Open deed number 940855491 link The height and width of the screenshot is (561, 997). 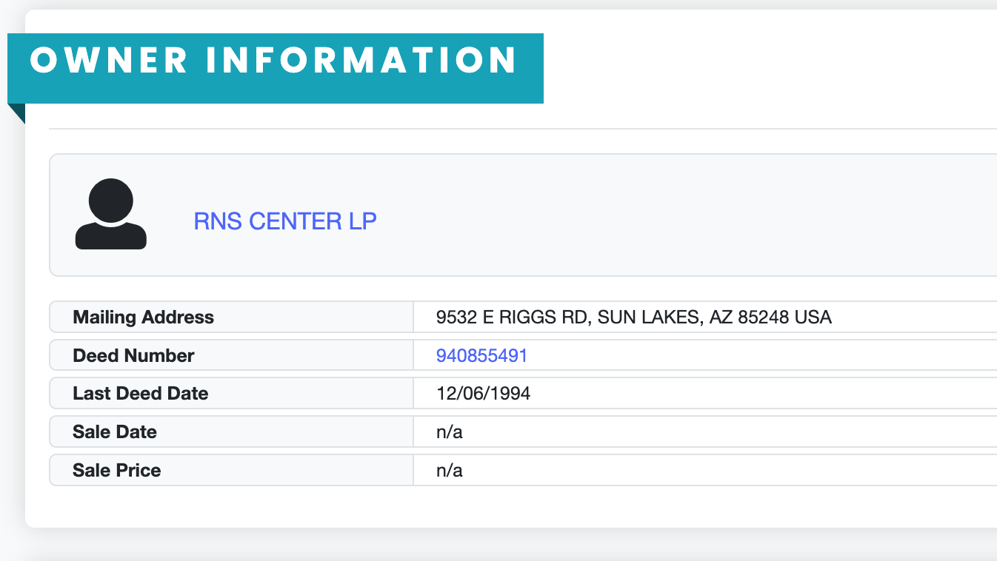481,356
